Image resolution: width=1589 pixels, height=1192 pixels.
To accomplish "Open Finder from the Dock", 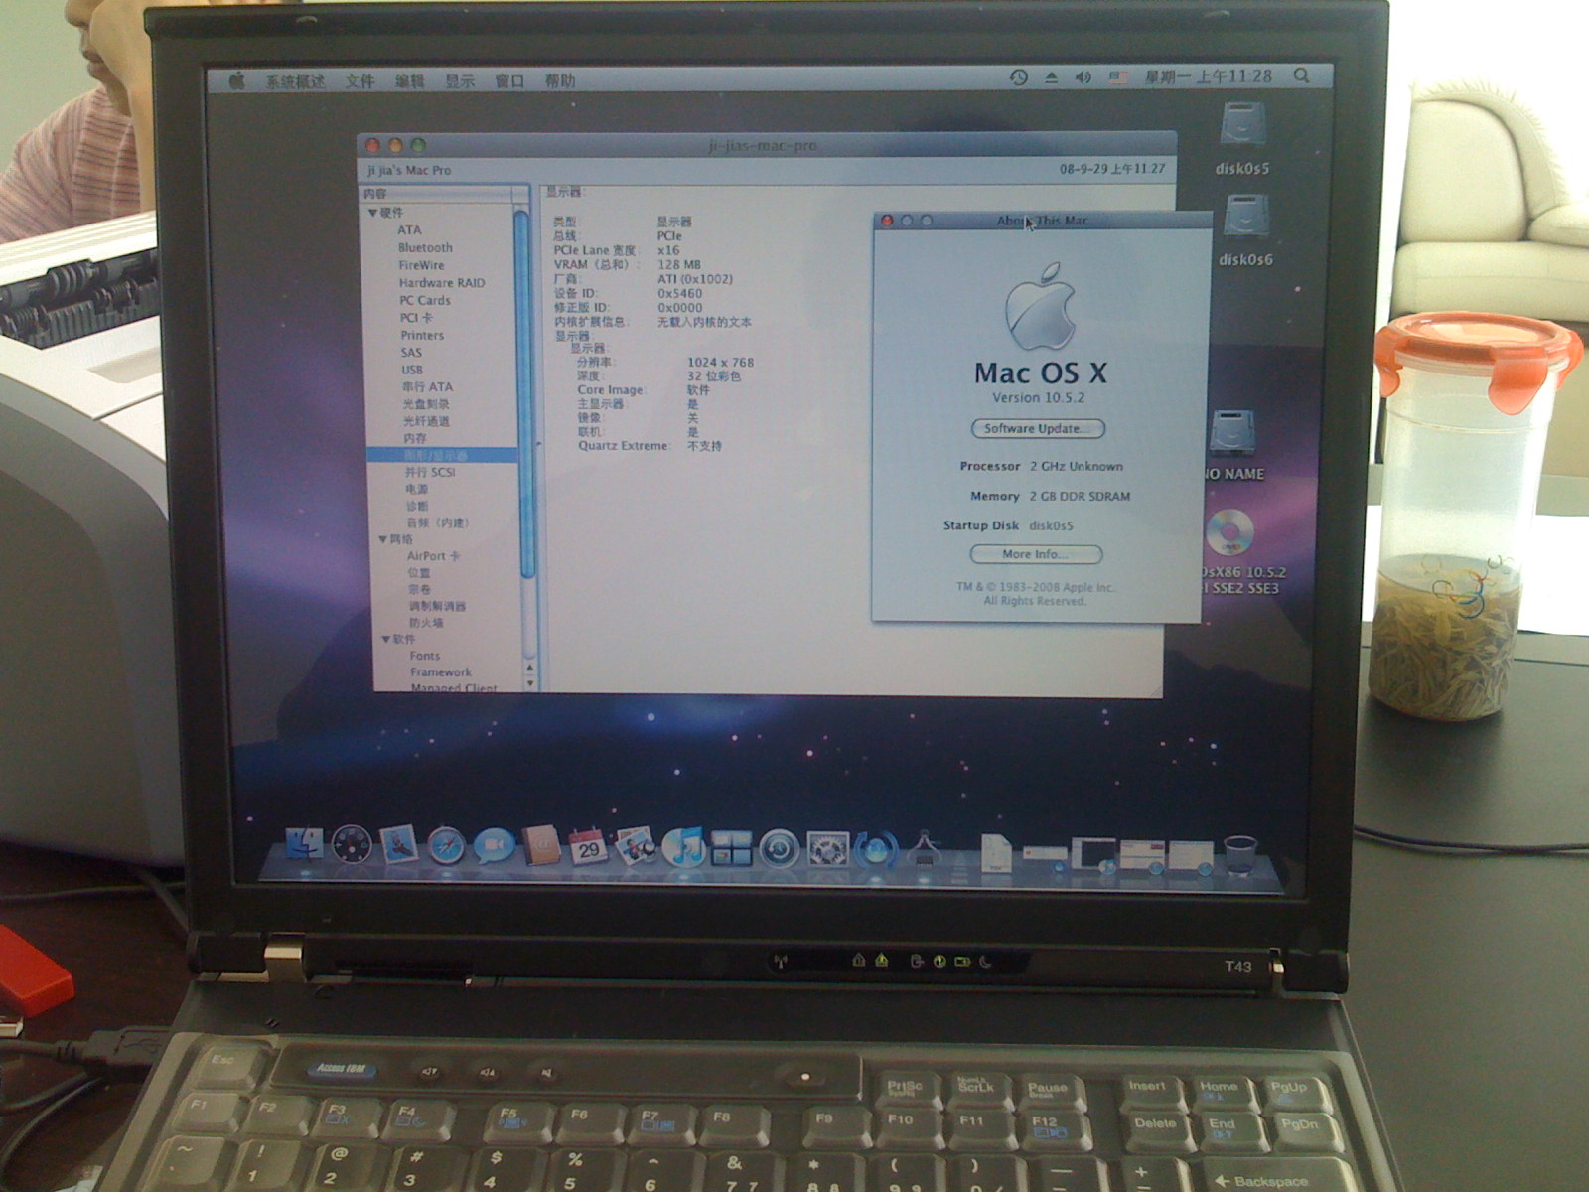I will click(x=303, y=845).
